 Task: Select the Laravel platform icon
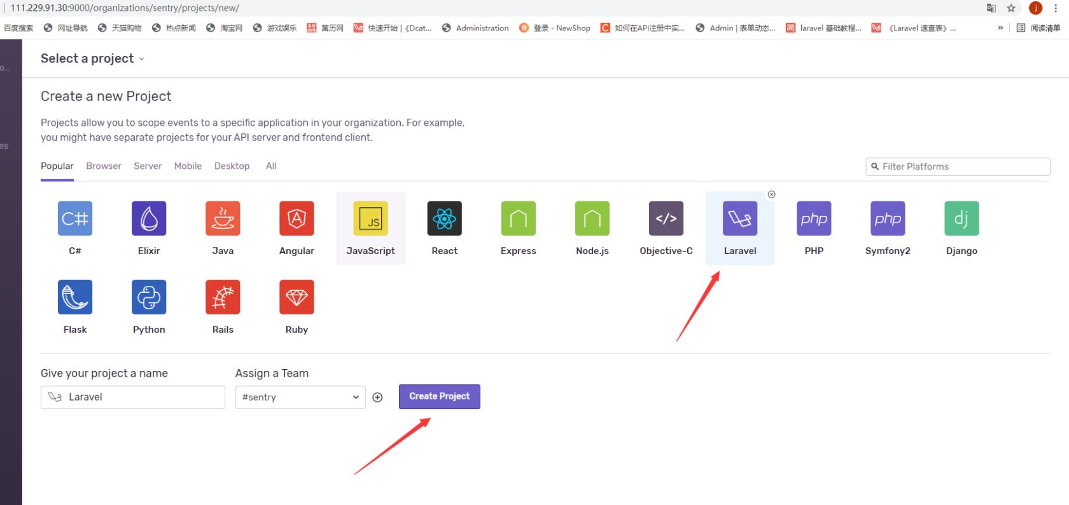(740, 219)
